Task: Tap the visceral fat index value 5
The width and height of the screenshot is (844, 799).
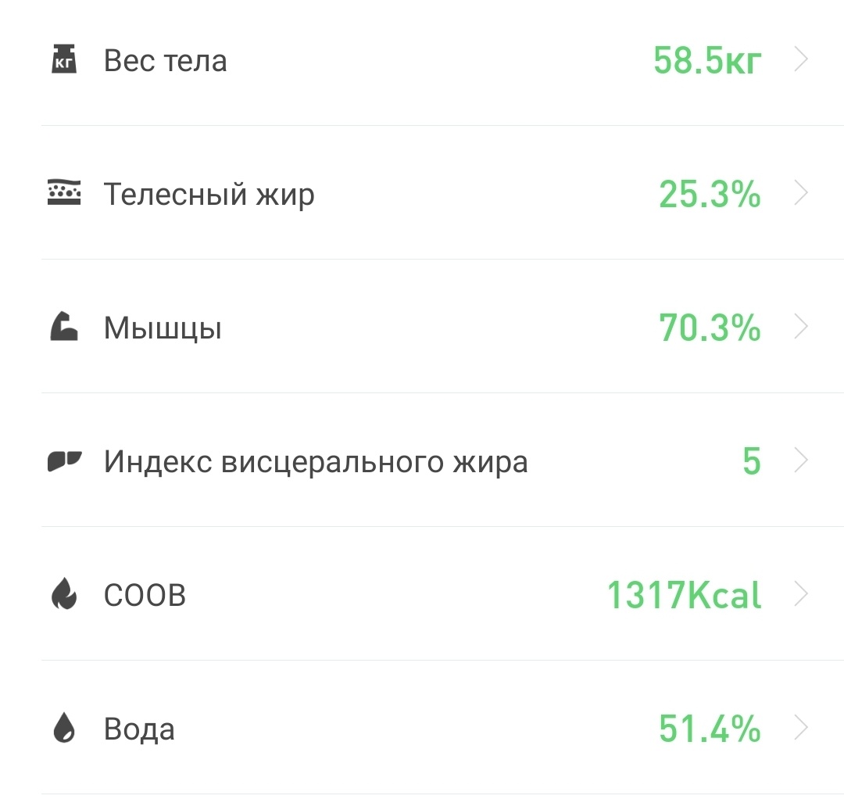Action: click(753, 460)
